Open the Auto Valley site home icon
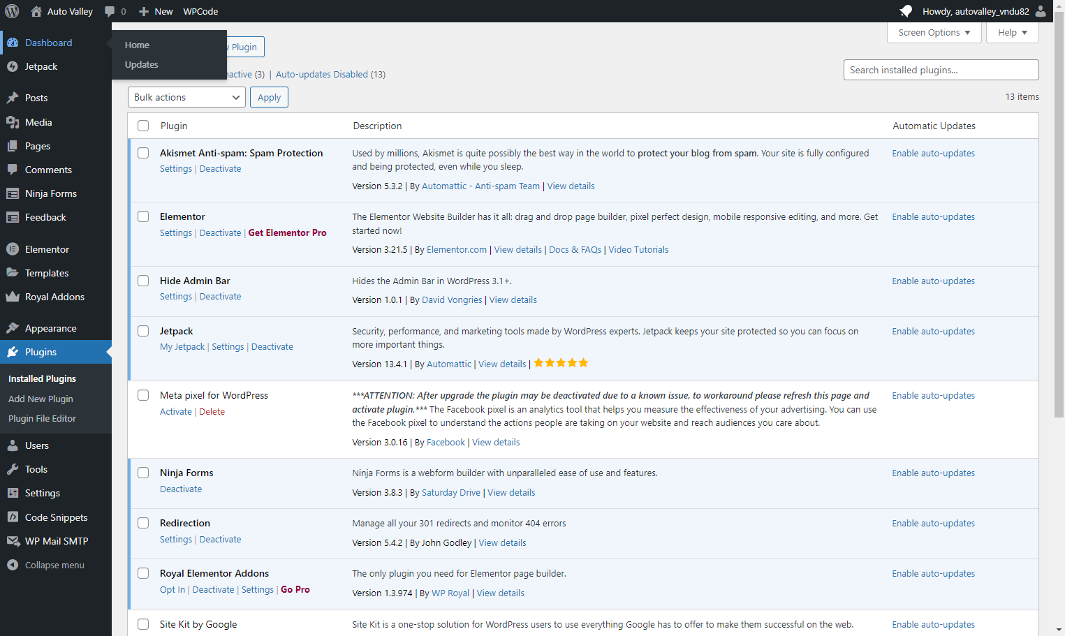 (x=36, y=11)
